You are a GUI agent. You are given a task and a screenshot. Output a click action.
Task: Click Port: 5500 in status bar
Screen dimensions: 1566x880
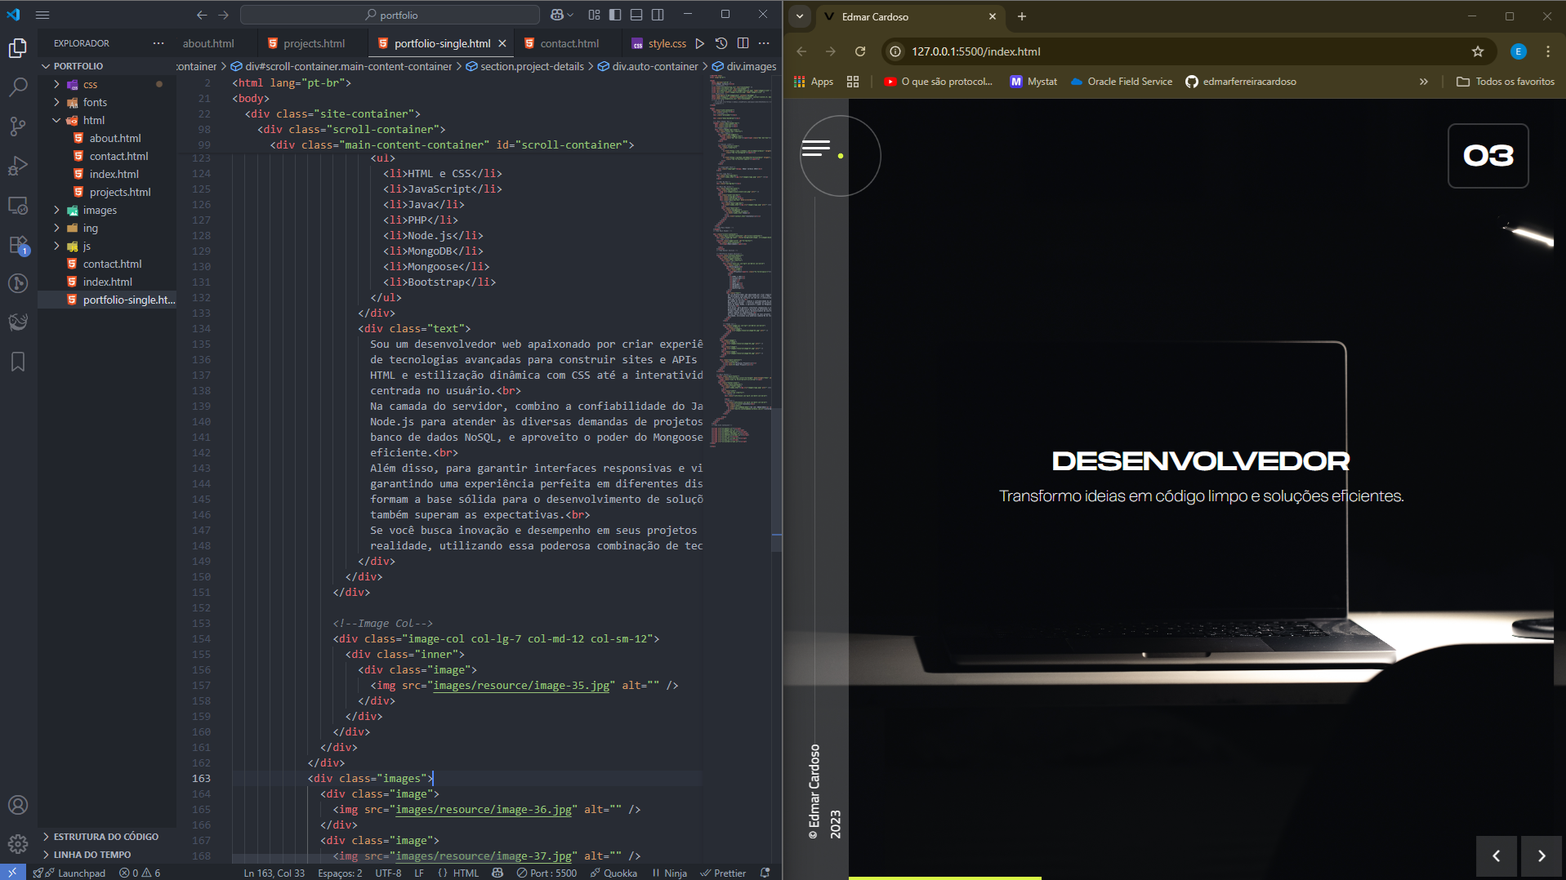[x=547, y=873]
